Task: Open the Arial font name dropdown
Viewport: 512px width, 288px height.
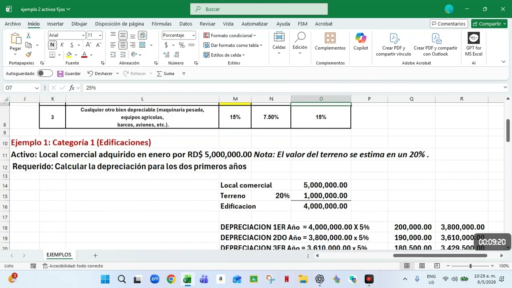Action: [83, 35]
